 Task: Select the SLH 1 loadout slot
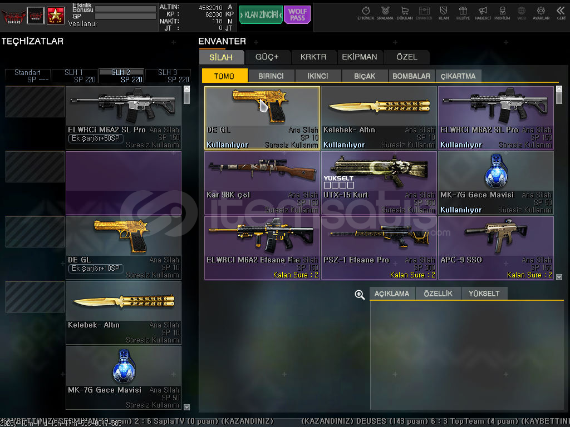[75, 76]
